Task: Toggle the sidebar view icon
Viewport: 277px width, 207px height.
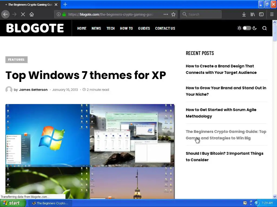Action: tap(261, 14)
